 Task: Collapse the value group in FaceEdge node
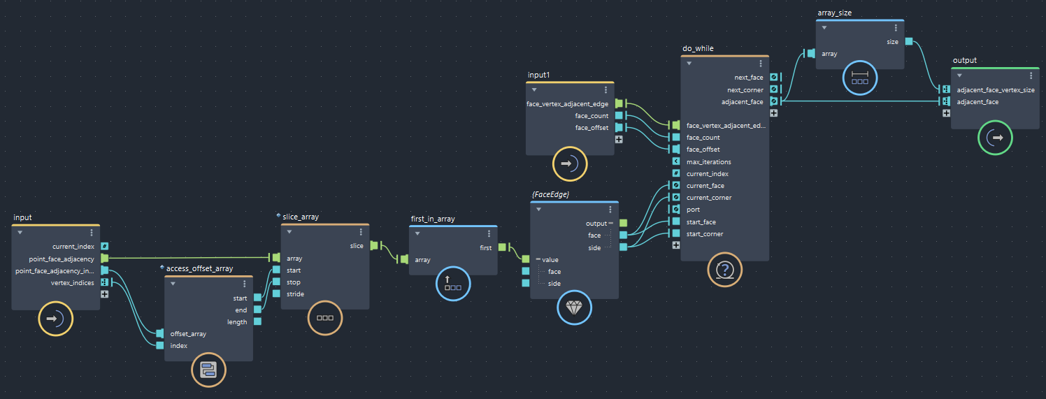click(x=538, y=259)
